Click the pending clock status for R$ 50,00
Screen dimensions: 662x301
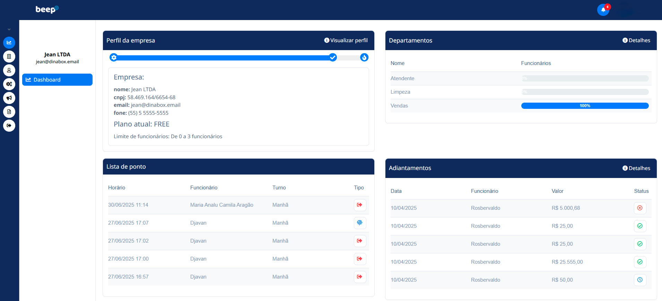(x=640, y=280)
